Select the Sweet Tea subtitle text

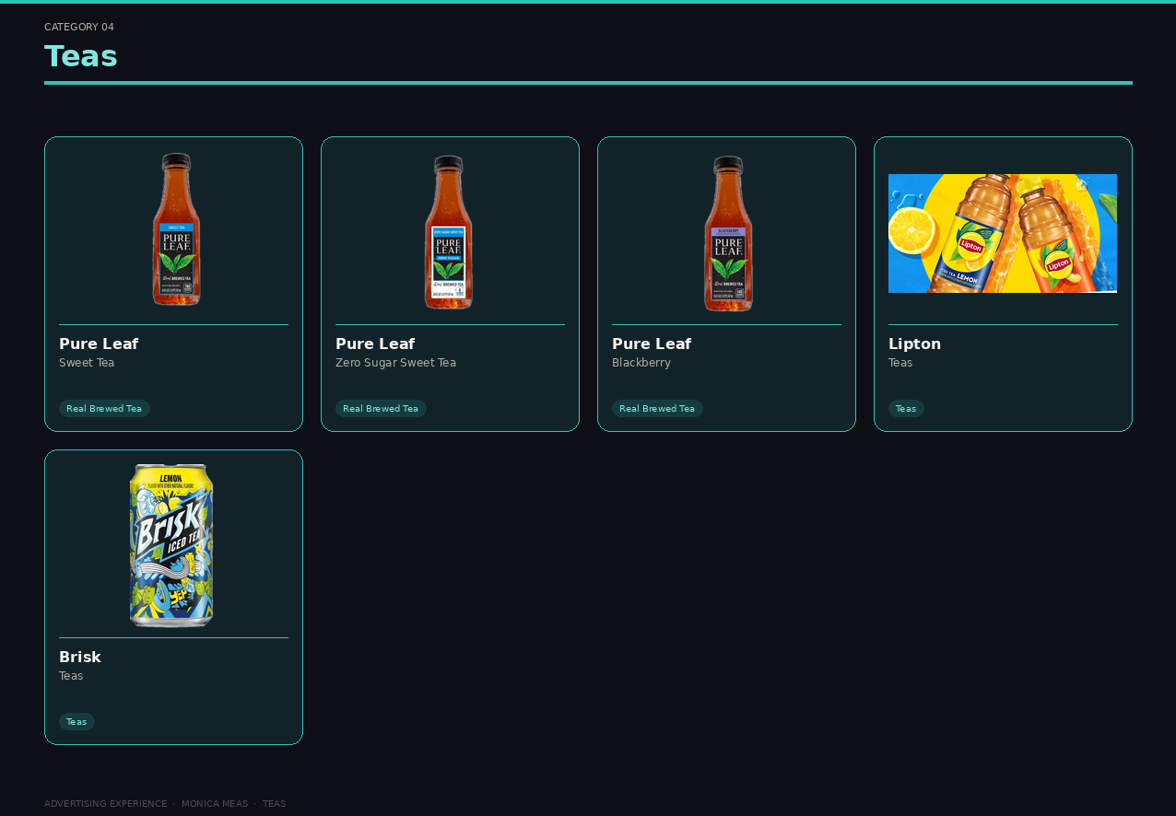pyautogui.click(x=87, y=363)
